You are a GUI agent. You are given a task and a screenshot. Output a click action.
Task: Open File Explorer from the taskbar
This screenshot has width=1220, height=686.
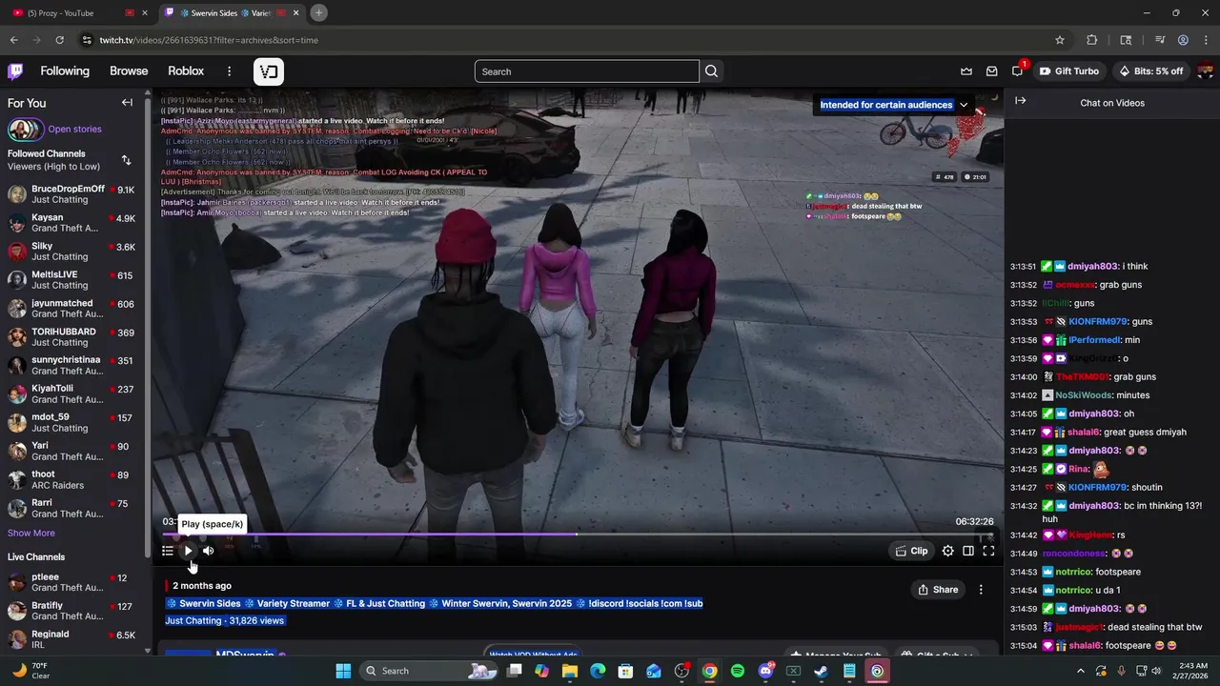(x=570, y=671)
